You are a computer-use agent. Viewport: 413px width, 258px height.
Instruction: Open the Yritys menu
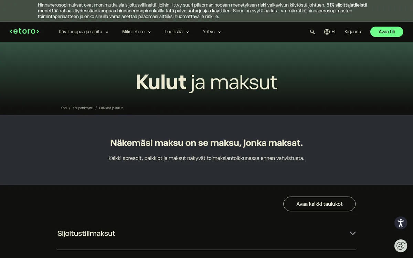click(212, 32)
